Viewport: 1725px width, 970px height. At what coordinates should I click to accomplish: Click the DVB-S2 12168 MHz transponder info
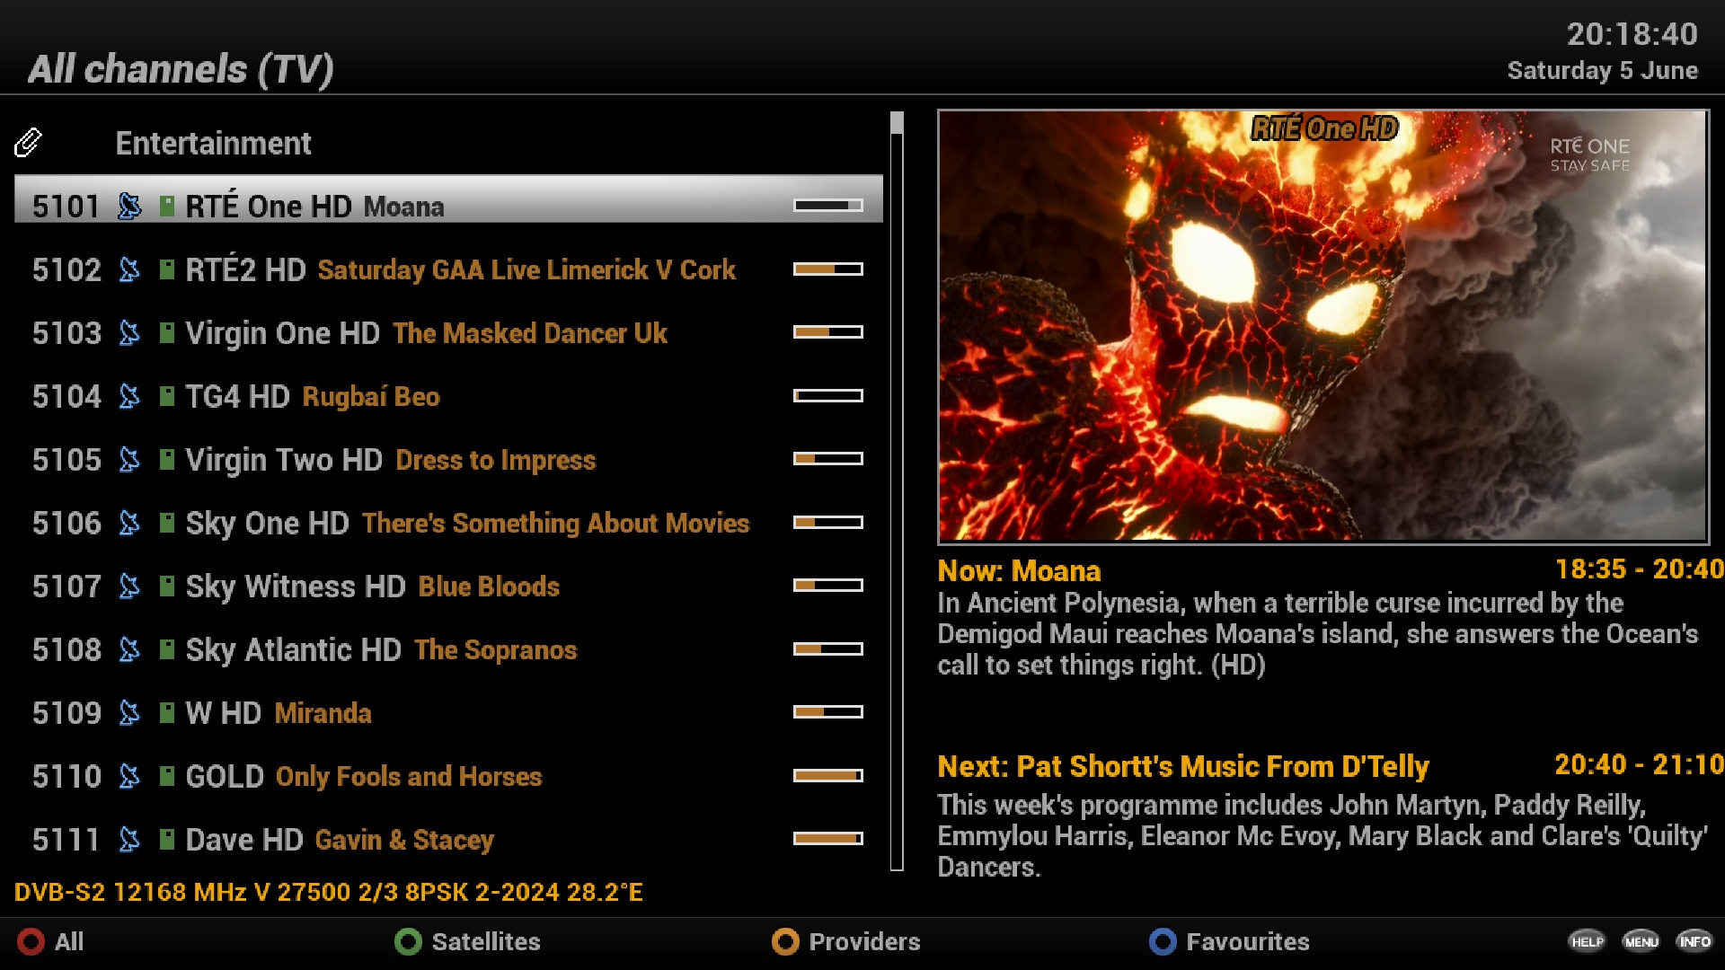coord(329,892)
